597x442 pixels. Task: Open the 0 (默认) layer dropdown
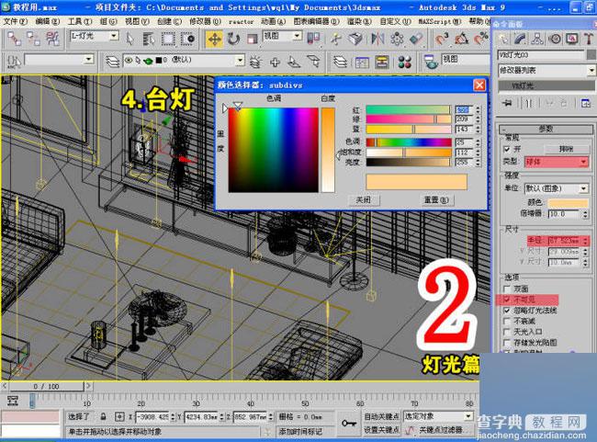pyautogui.click(x=183, y=61)
